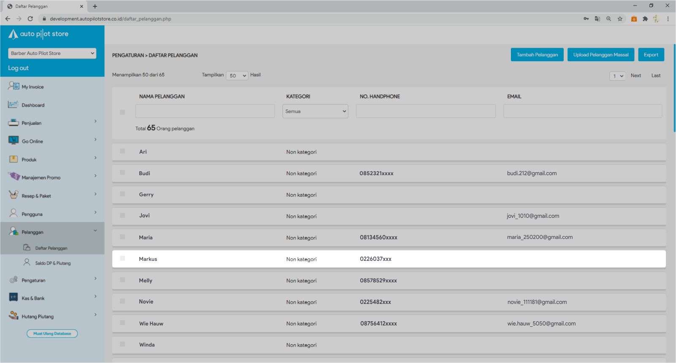Click the Manajemen Promo tag icon

point(14,176)
